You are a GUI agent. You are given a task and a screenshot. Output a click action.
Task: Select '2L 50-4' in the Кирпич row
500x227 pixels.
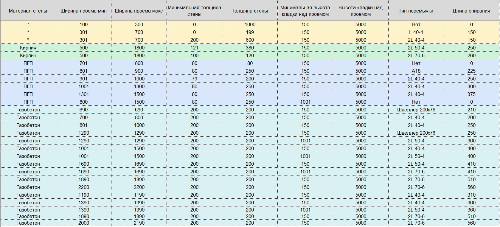(x=416, y=48)
